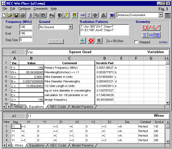The width and height of the screenshot is (172, 149).
Task: Click the Step Size input field
Action: point(26,40)
